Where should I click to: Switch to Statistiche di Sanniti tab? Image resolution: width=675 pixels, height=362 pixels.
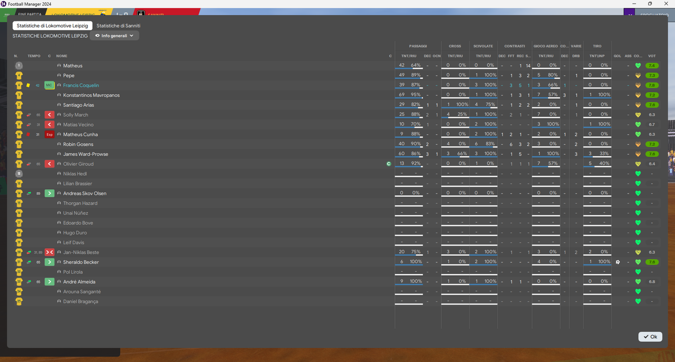119,25
